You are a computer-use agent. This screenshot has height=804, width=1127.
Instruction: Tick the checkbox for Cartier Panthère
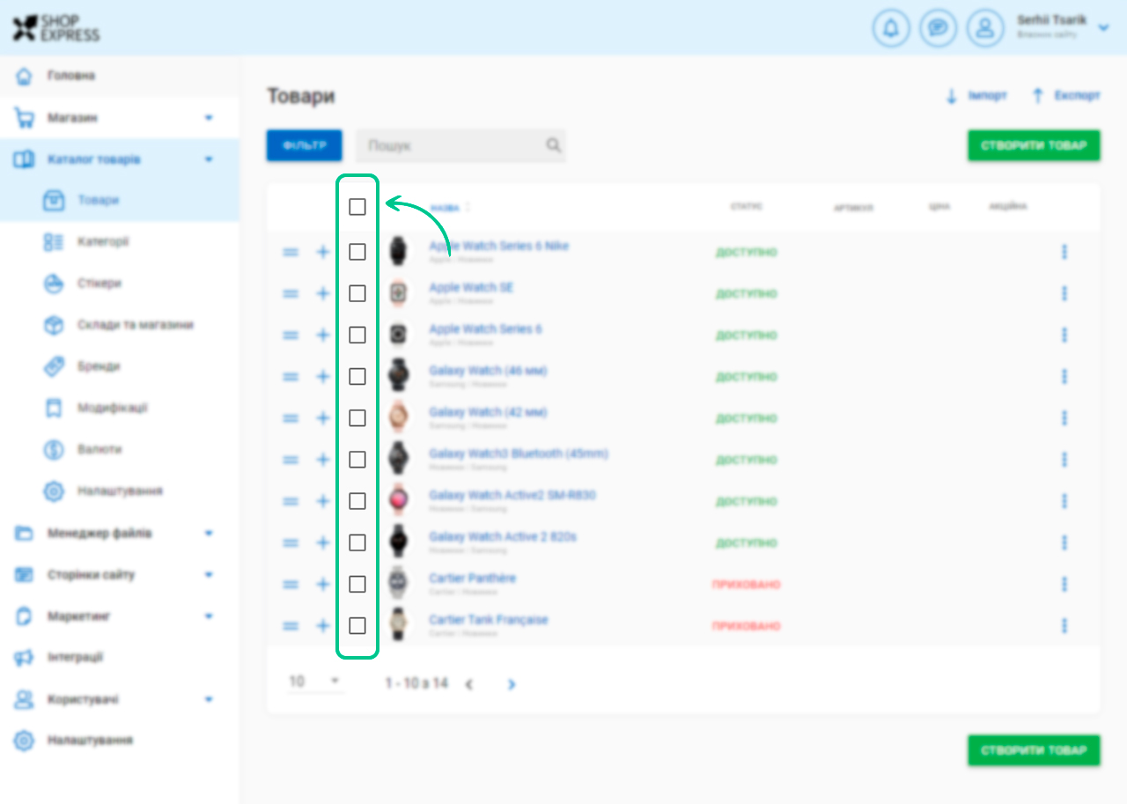point(357,584)
